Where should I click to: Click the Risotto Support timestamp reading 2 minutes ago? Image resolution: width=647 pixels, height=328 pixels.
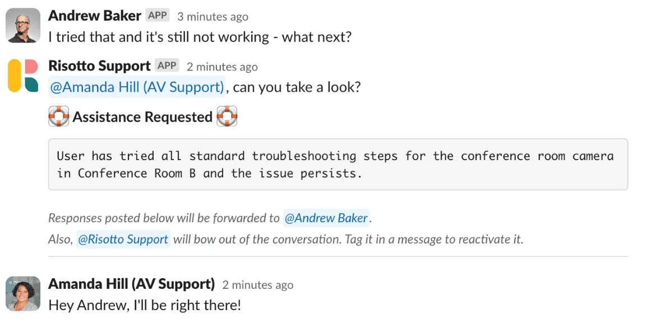(x=223, y=66)
